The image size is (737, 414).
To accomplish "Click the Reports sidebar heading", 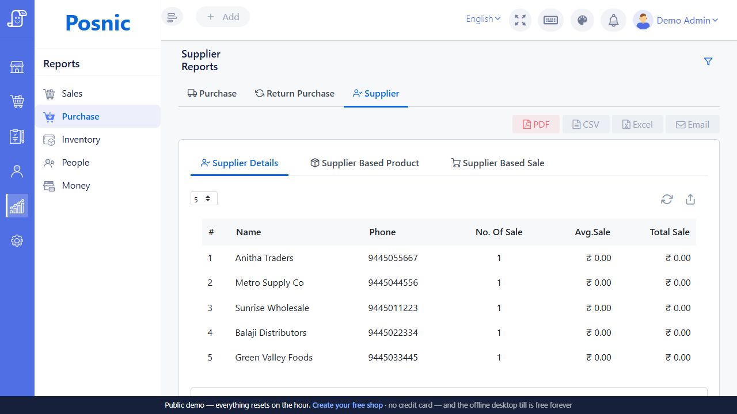I will (62, 64).
